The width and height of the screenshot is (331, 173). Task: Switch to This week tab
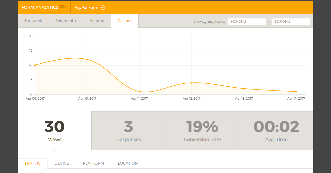pyautogui.click(x=33, y=21)
